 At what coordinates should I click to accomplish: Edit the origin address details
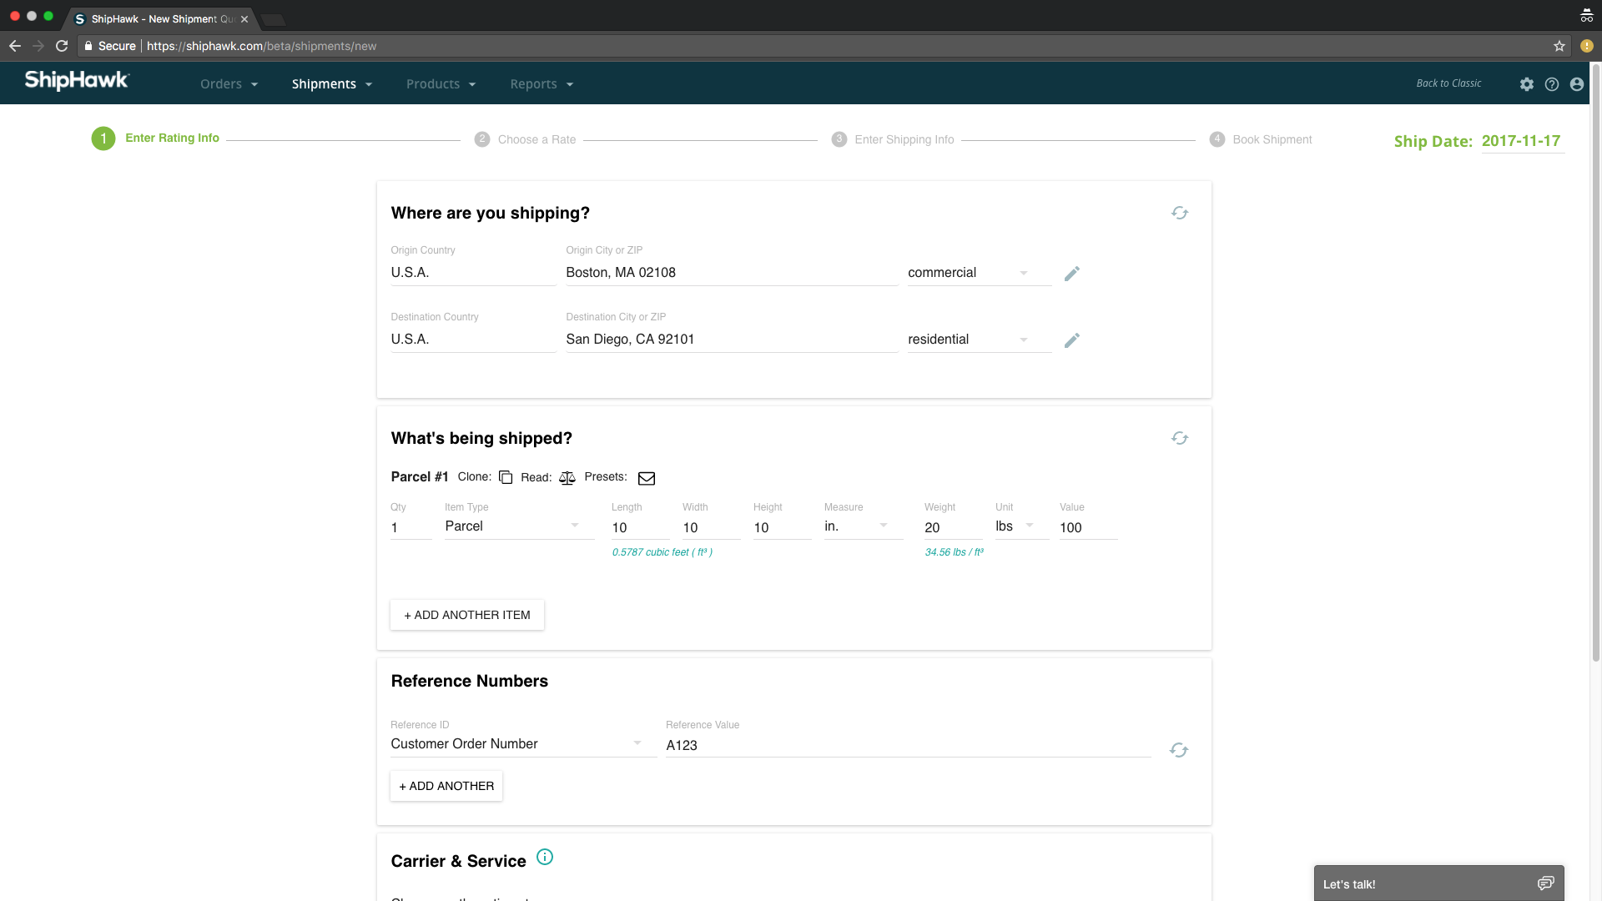[x=1072, y=273]
